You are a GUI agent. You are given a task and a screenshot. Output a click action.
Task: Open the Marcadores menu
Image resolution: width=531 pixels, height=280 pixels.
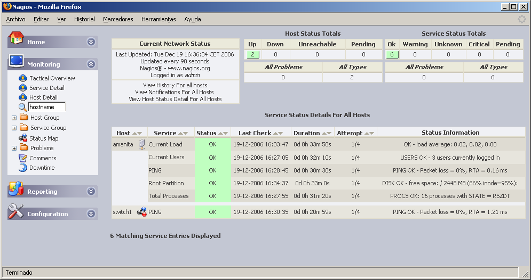point(118,19)
